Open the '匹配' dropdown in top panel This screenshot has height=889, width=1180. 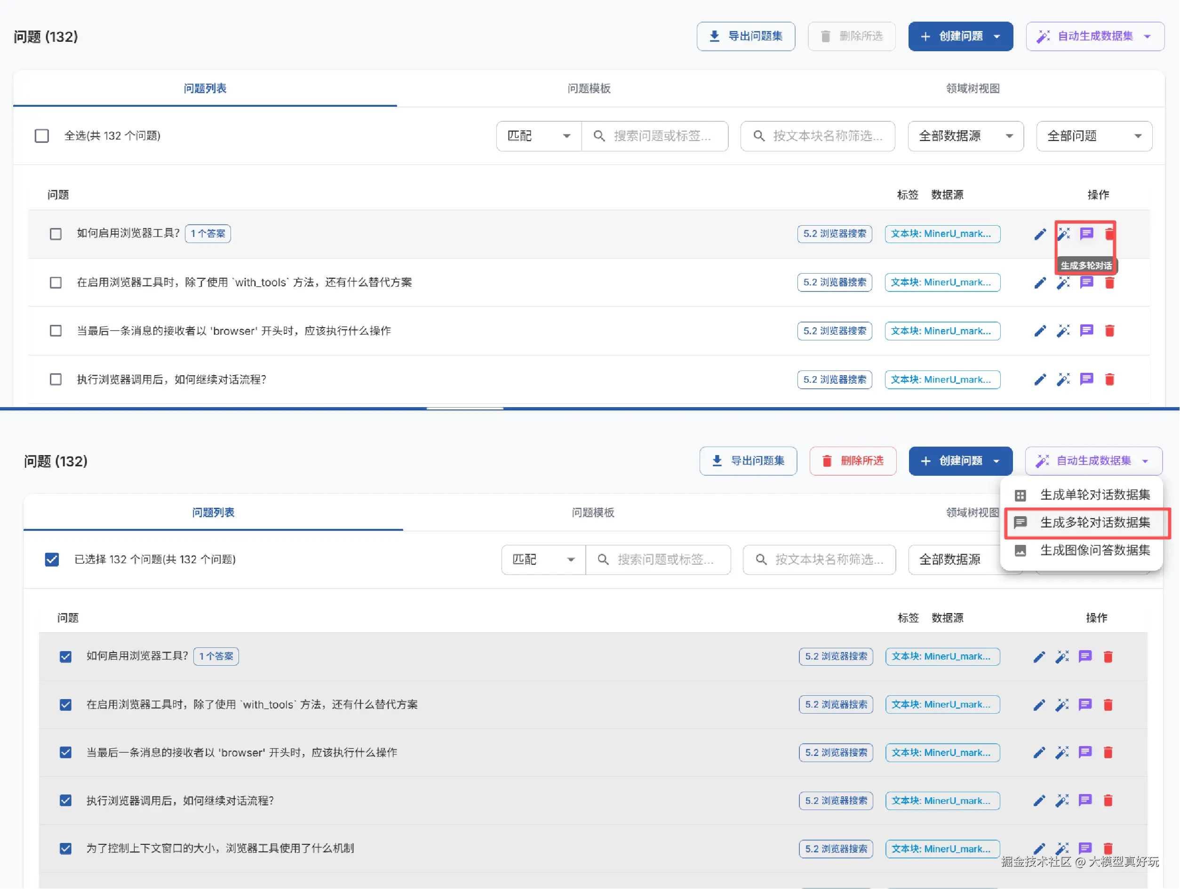pyautogui.click(x=538, y=136)
